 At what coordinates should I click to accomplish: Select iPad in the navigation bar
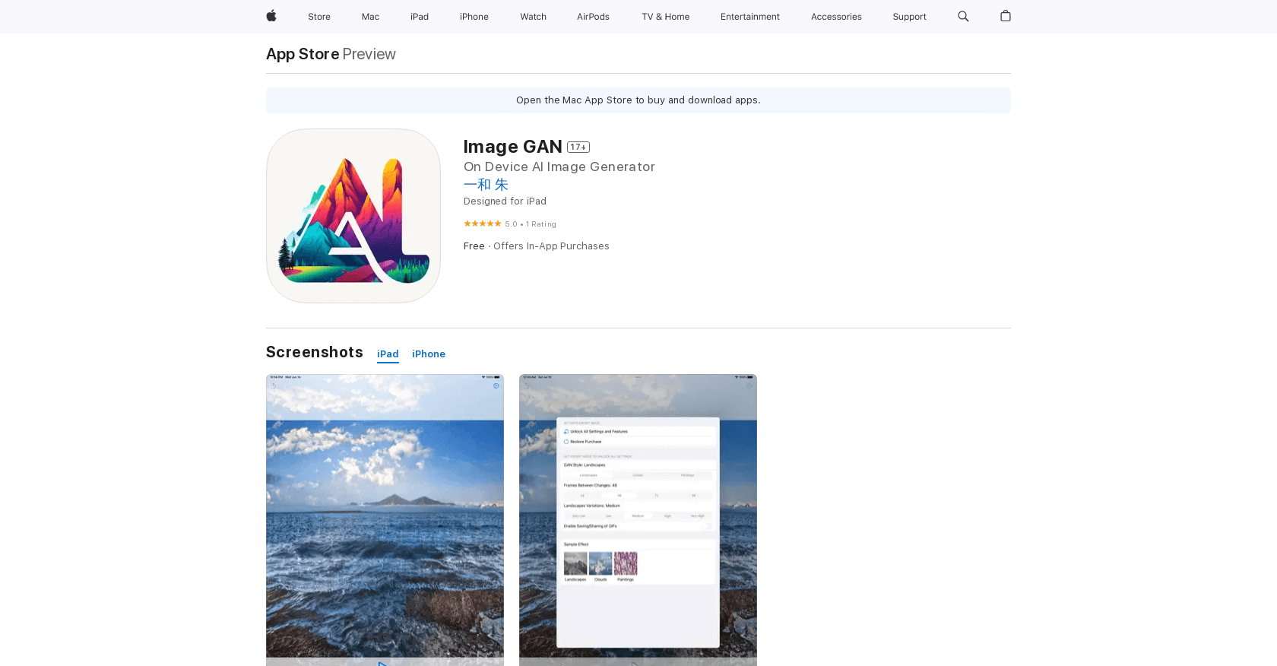420,17
